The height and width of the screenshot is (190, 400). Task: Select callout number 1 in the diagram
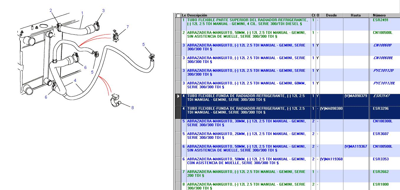(82, 13)
